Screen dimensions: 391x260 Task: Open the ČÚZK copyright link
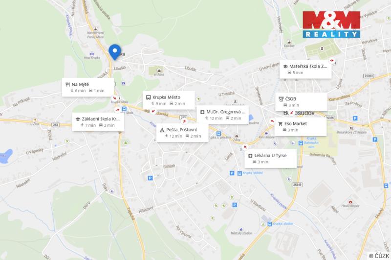pyautogui.click(x=379, y=256)
